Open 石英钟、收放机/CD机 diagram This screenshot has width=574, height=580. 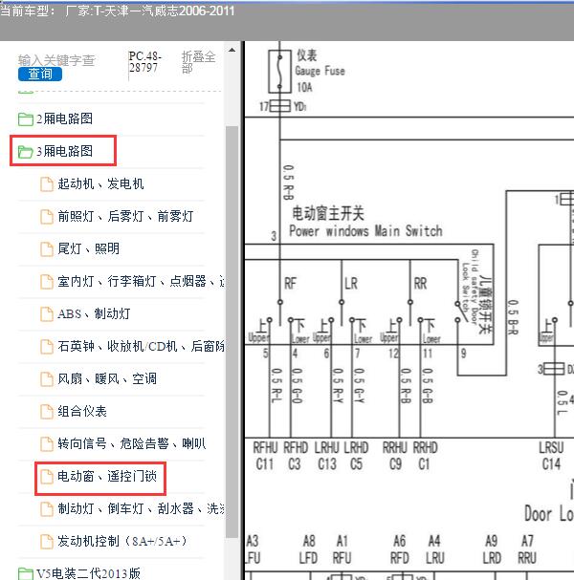click(141, 347)
